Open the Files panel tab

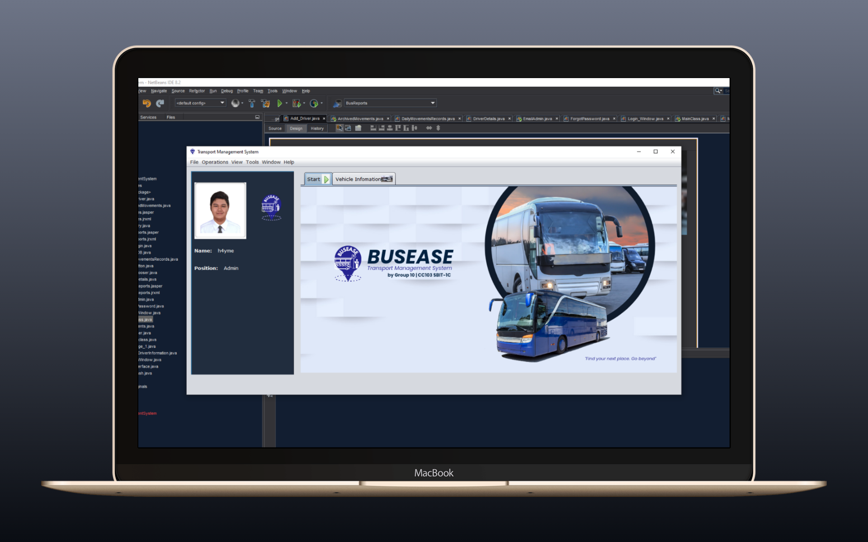170,117
